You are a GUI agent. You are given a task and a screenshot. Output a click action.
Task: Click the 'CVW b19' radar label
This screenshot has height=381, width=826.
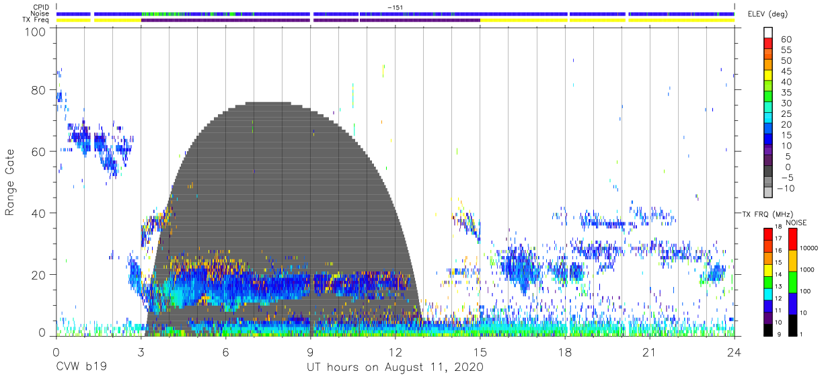pos(81,367)
